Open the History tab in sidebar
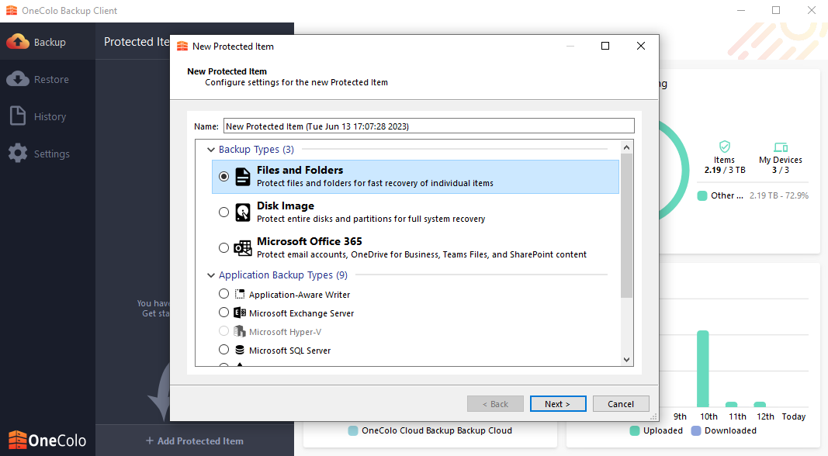Screen dimensions: 828x456 [x=47, y=116]
